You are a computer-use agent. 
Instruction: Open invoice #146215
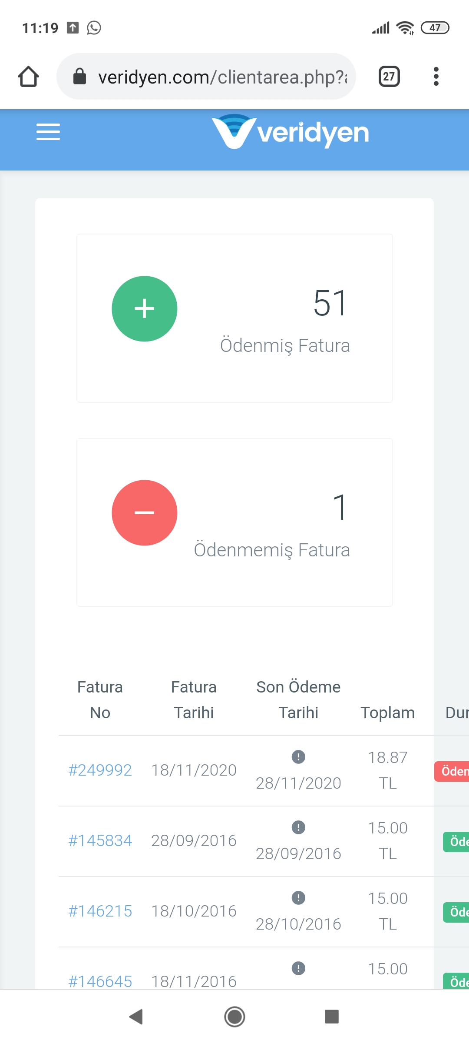pos(100,911)
